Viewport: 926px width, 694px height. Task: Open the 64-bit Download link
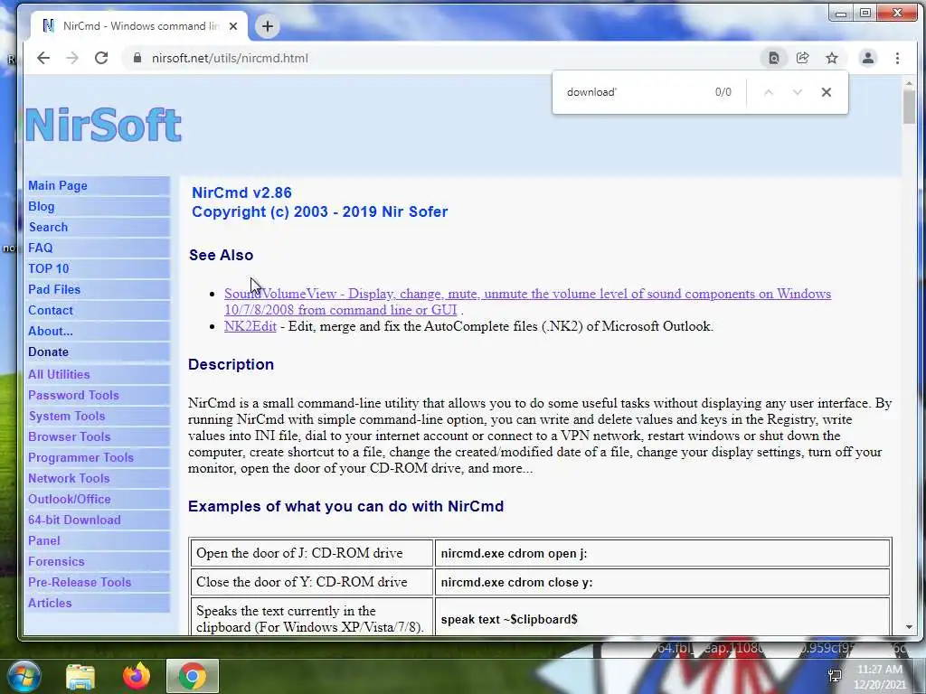click(x=74, y=520)
